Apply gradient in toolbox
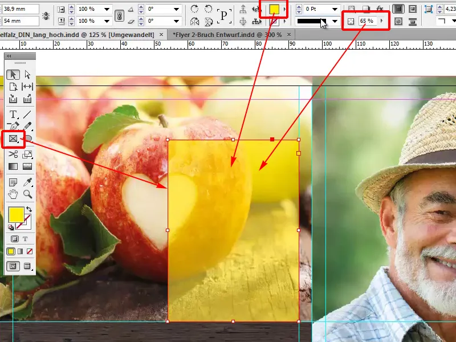Image resolution: width=456 pixels, height=342 pixels. pos(20,251)
